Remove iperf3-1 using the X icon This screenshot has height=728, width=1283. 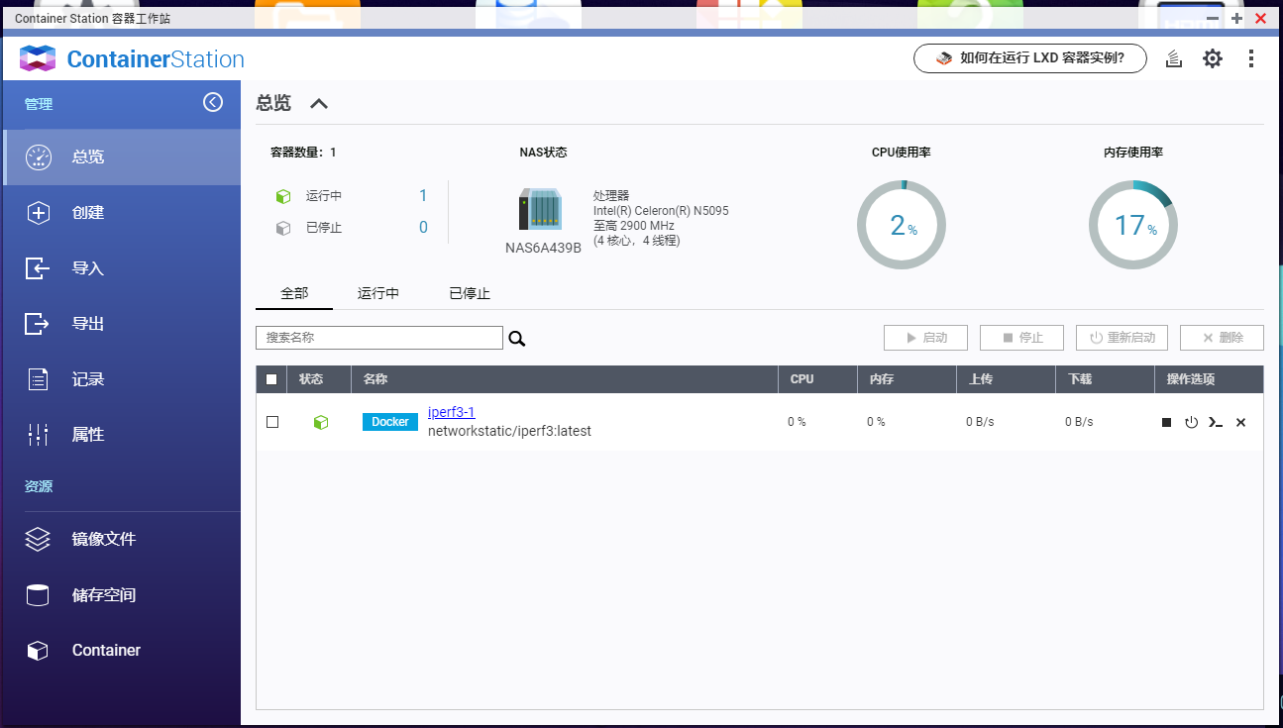pos(1240,422)
